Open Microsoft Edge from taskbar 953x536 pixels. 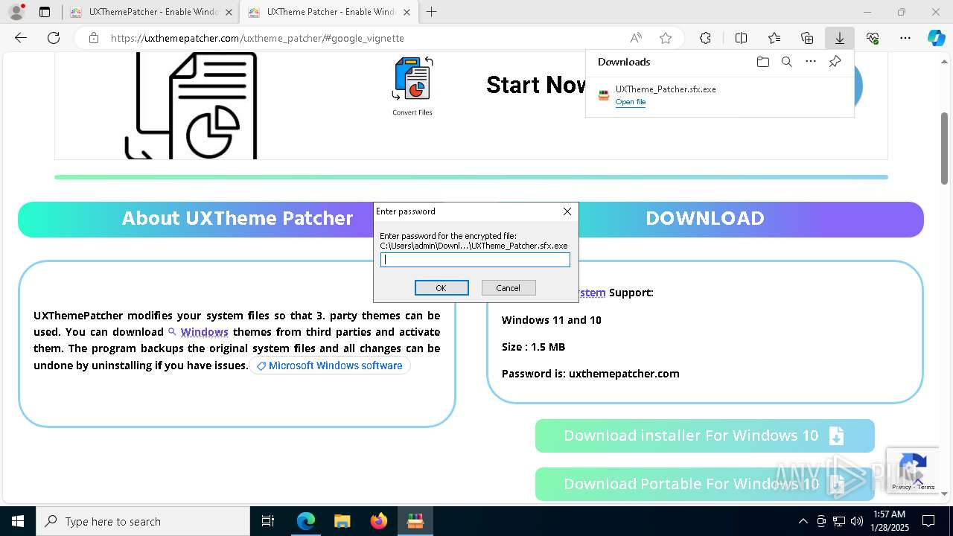click(x=306, y=521)
